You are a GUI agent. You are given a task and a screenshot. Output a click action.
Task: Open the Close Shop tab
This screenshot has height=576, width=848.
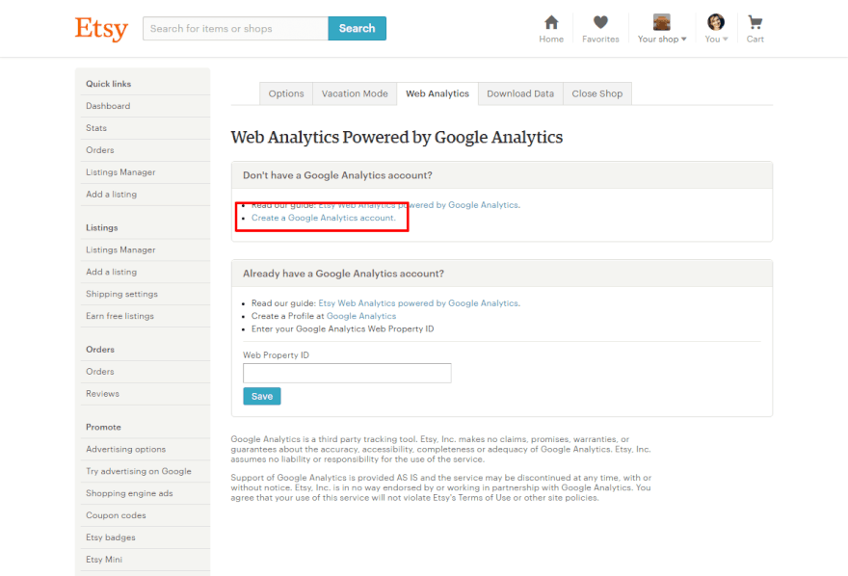(x=597, y=93)
